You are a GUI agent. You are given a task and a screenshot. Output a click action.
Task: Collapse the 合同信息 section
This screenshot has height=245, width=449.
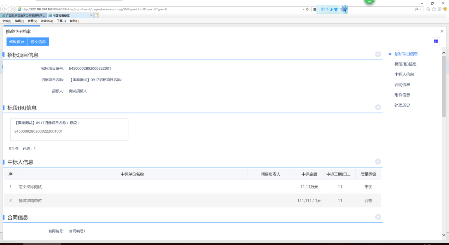point(378,217)
